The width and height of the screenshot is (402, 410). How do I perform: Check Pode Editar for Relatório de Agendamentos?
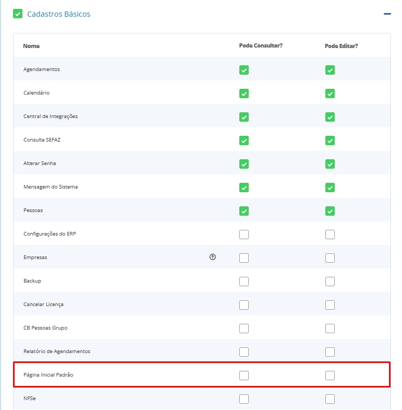coord(330,352)
